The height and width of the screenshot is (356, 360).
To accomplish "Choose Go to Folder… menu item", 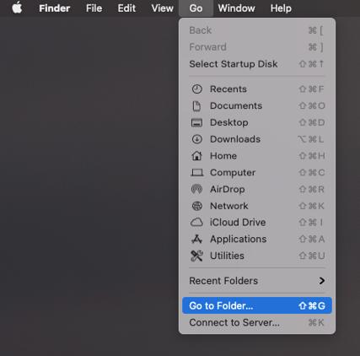I will click(257, 305).
